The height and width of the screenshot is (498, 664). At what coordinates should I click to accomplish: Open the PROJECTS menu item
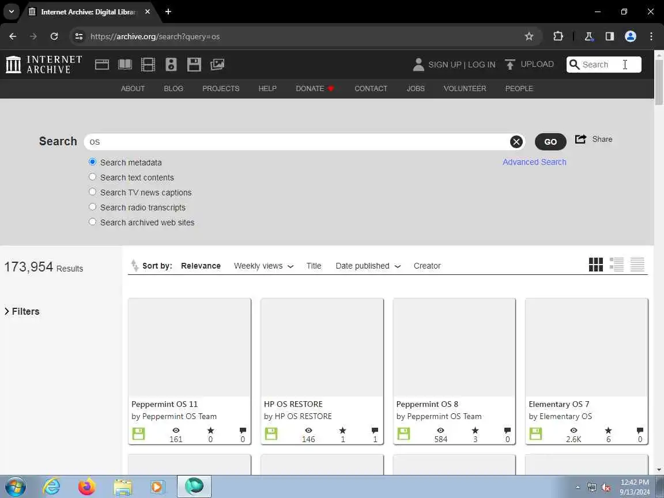pos(221,89)
